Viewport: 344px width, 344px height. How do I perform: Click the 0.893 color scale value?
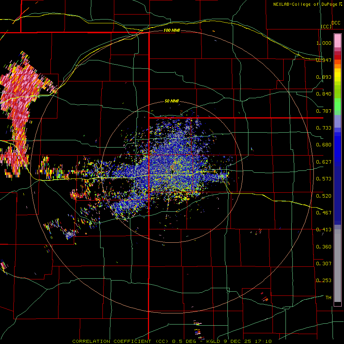[x=324, y=77]
